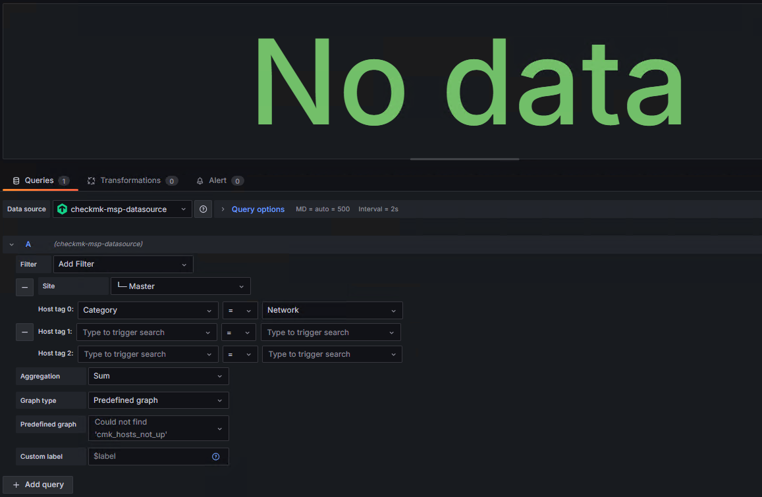
Task: Remove Host tag filter with minus button
Action: click(x=24, y=332)
